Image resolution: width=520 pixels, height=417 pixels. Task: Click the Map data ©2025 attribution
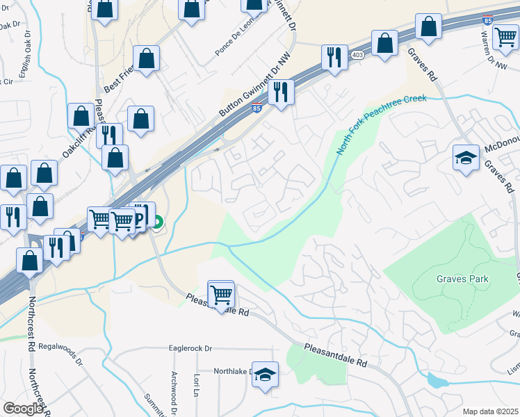491,411
